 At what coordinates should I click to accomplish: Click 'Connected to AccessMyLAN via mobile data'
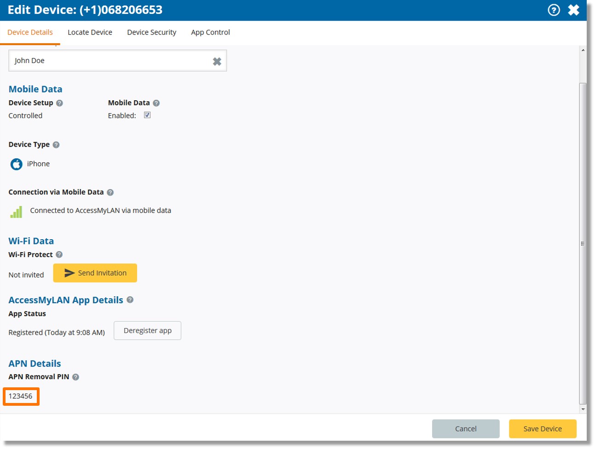100,210
